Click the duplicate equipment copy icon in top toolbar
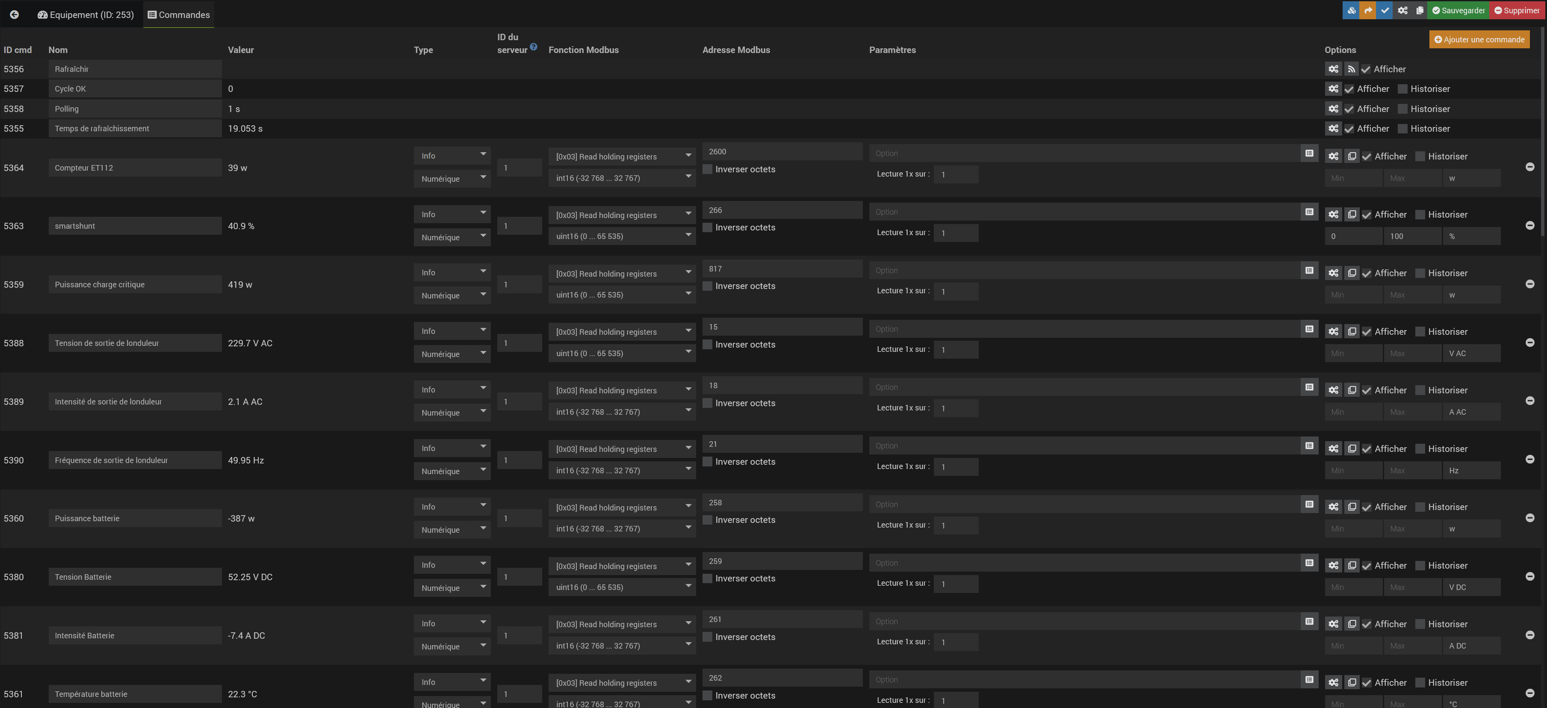The height and width of the screenshot is (708, 1547). 1419,10
